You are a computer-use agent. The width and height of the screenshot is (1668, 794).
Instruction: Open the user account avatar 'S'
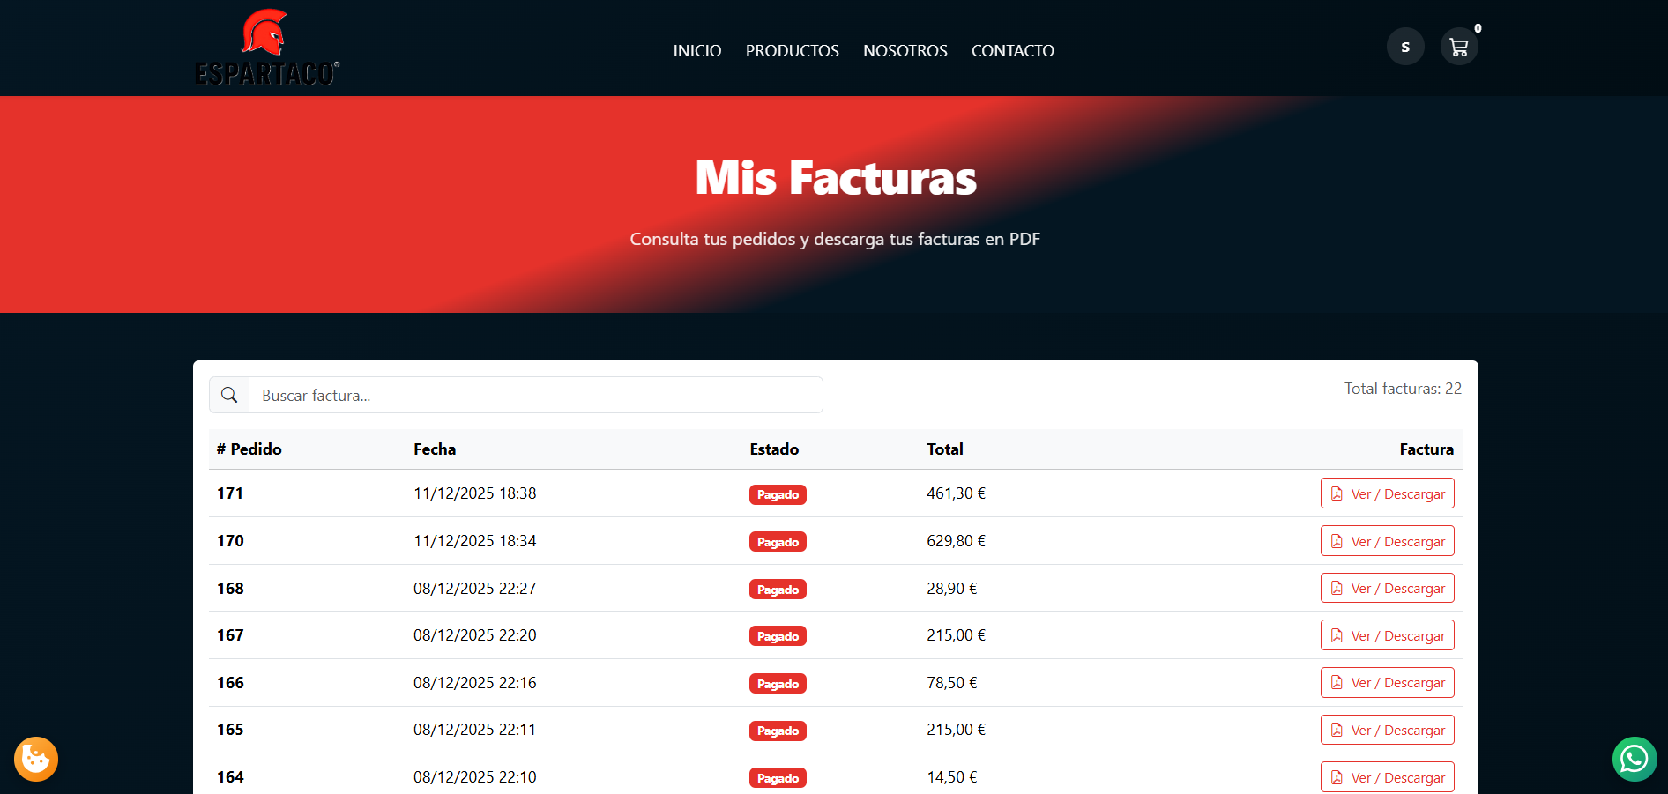pyautogui.click(x=1405, y=47)
